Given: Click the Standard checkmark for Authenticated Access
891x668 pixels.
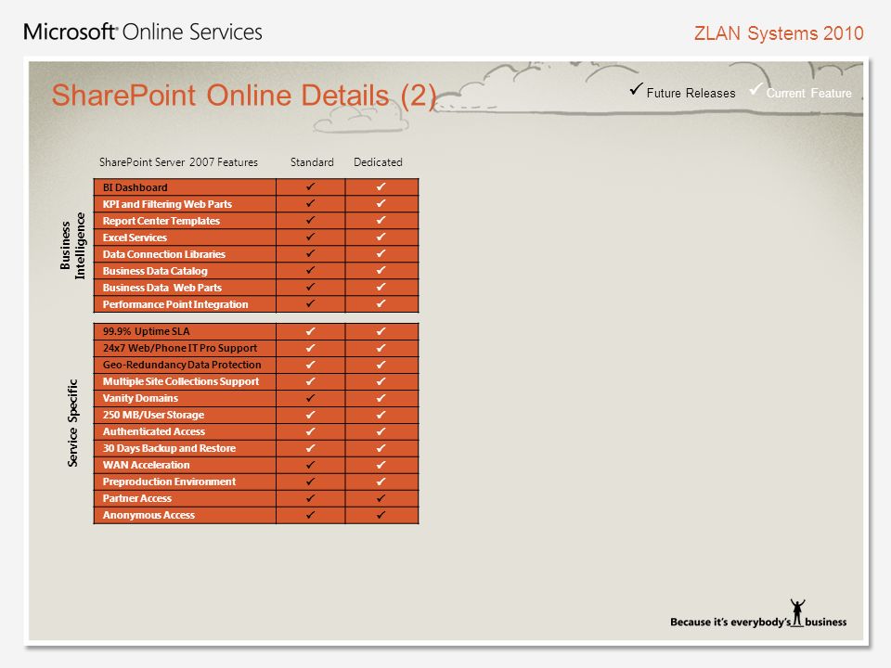Looking at the screenshot, I should [x=310, y=431].
